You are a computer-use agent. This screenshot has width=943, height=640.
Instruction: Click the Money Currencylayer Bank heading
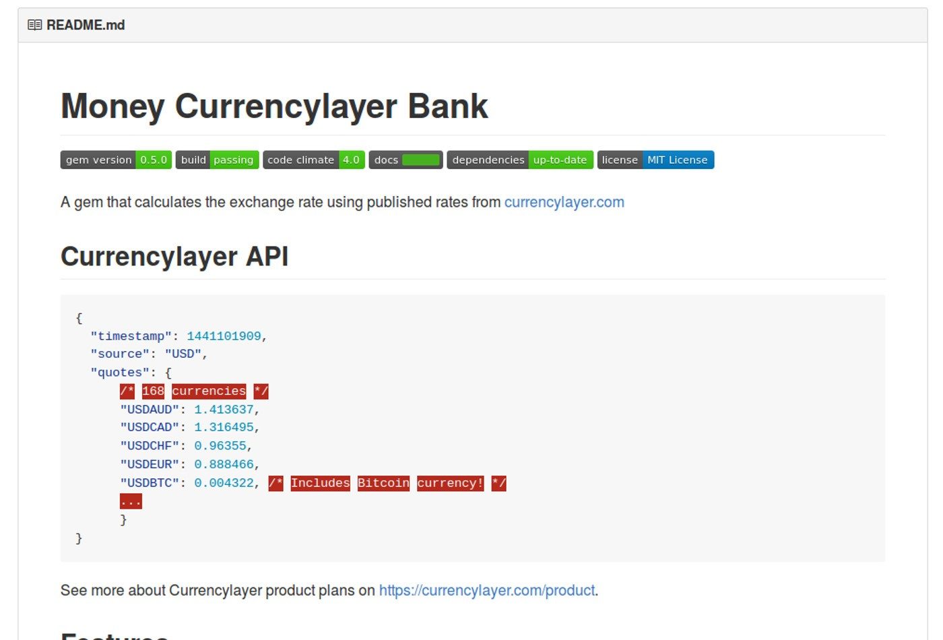pyautogui.click(x=274, y=106)
